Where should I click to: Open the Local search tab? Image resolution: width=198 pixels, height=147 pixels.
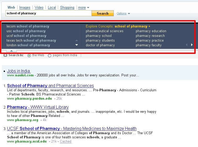pos(52,7)
